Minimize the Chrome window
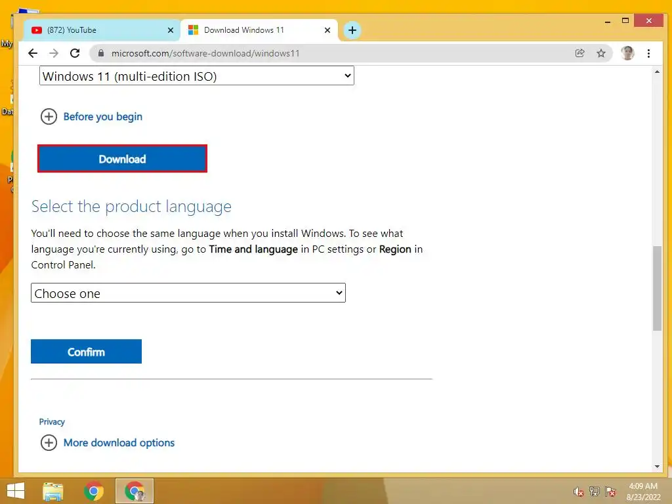672x504 pixels. coord(607,22)
